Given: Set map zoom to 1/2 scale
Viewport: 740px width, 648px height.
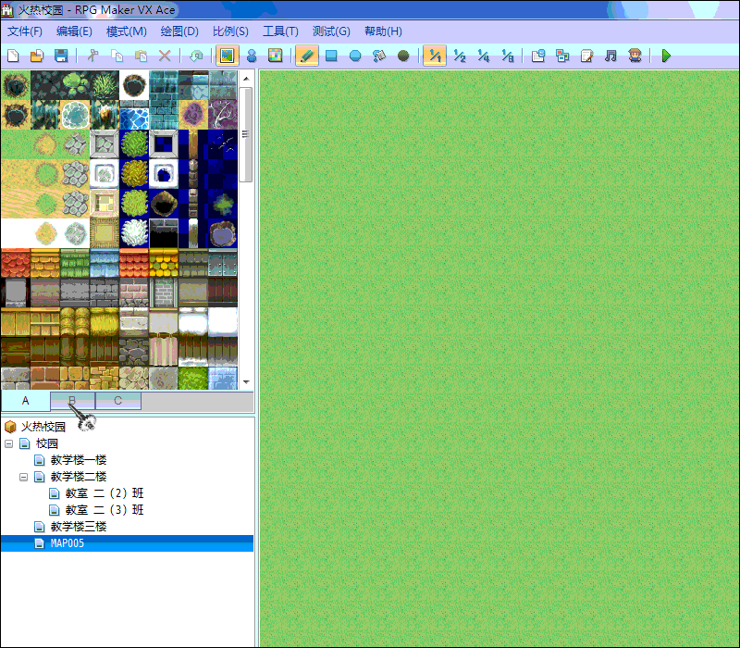Looking at the screenshot, I should pos(459,56).
